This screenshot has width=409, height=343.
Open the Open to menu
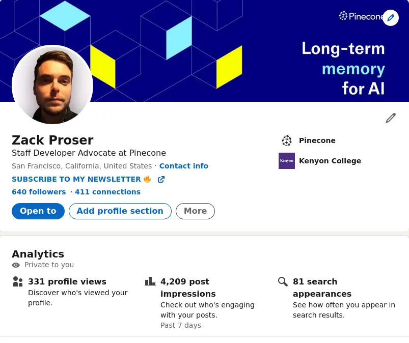pyautogui.click(x=38, y=211)
